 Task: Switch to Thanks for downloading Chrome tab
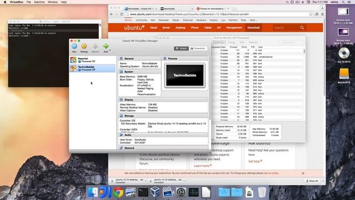213,9
